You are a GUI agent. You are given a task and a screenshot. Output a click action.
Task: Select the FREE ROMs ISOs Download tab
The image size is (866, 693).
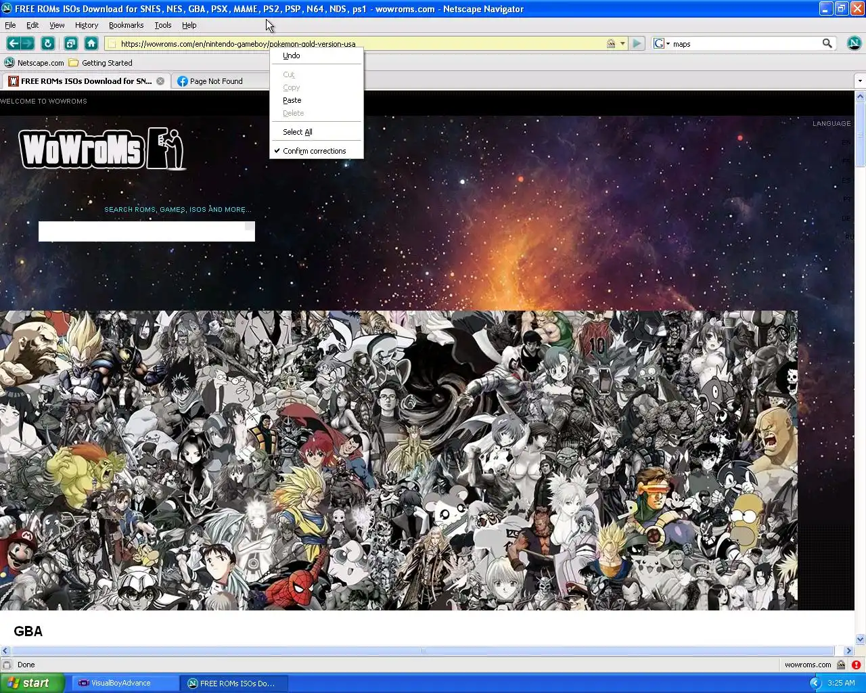[86, 81]
